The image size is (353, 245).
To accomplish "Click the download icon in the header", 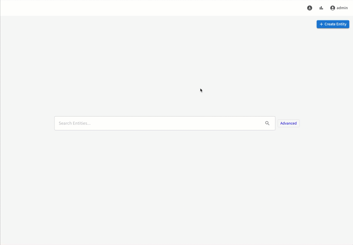I will pos(310,8).
